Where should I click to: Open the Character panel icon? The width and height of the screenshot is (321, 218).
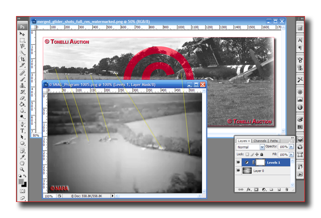coord(300,40)
